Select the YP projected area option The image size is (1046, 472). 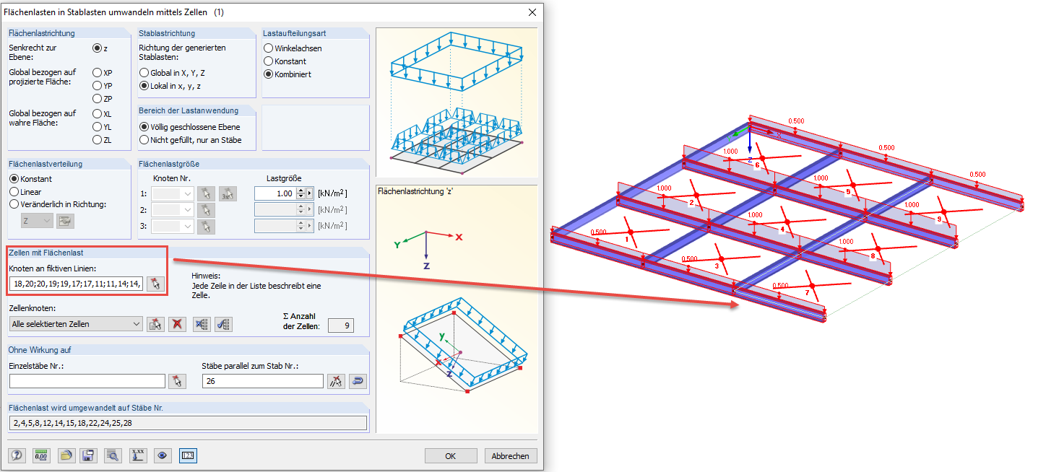pyautogui.click(x=98, y=86)
